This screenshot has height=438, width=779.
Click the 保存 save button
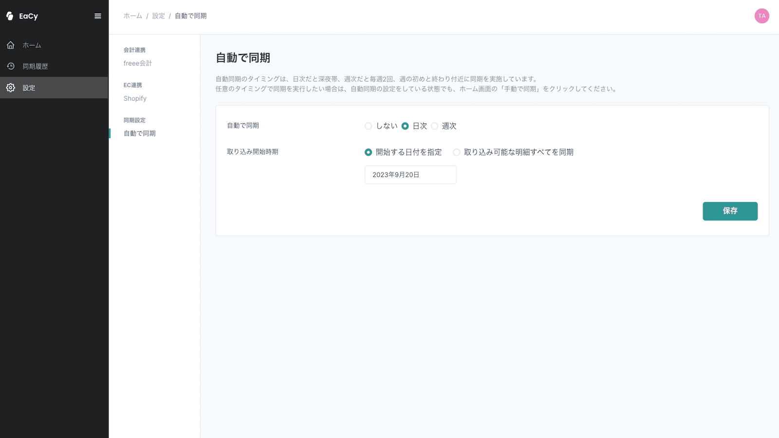point(729,211)
